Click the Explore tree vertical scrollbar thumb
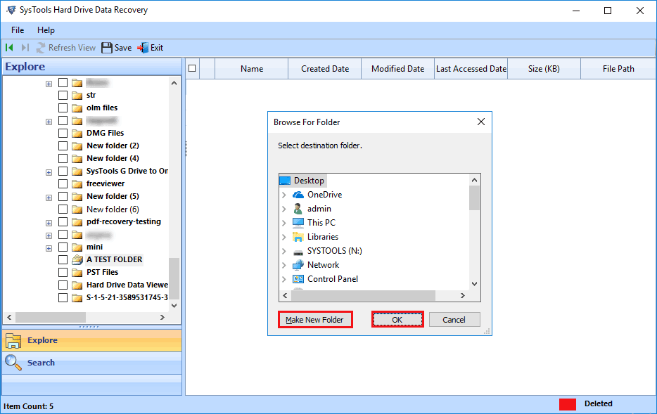Screen dimensions: 657x414 (174, 278)
